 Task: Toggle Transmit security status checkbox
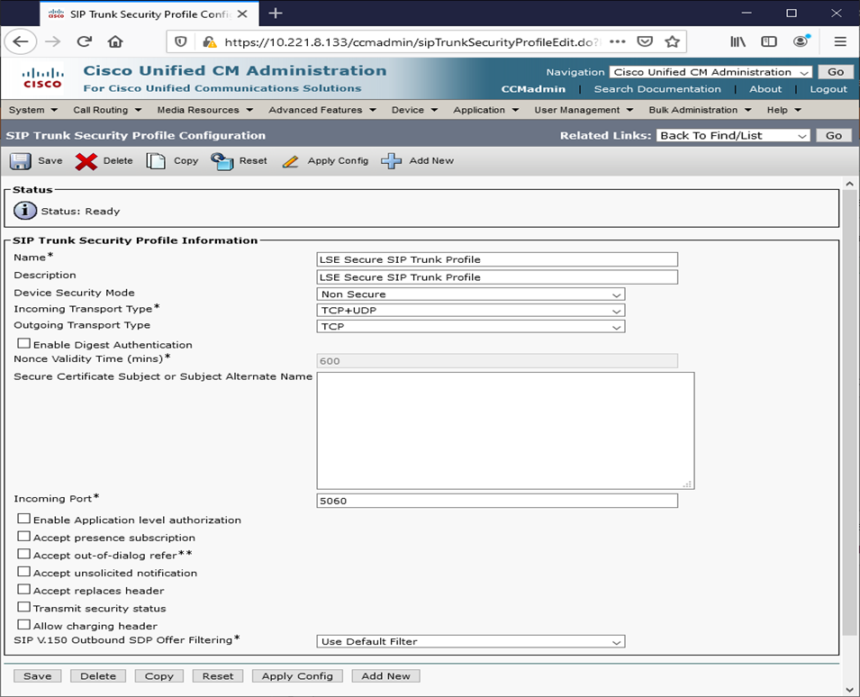24,608
